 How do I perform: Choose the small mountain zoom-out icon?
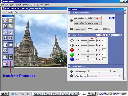coord(10,33)
